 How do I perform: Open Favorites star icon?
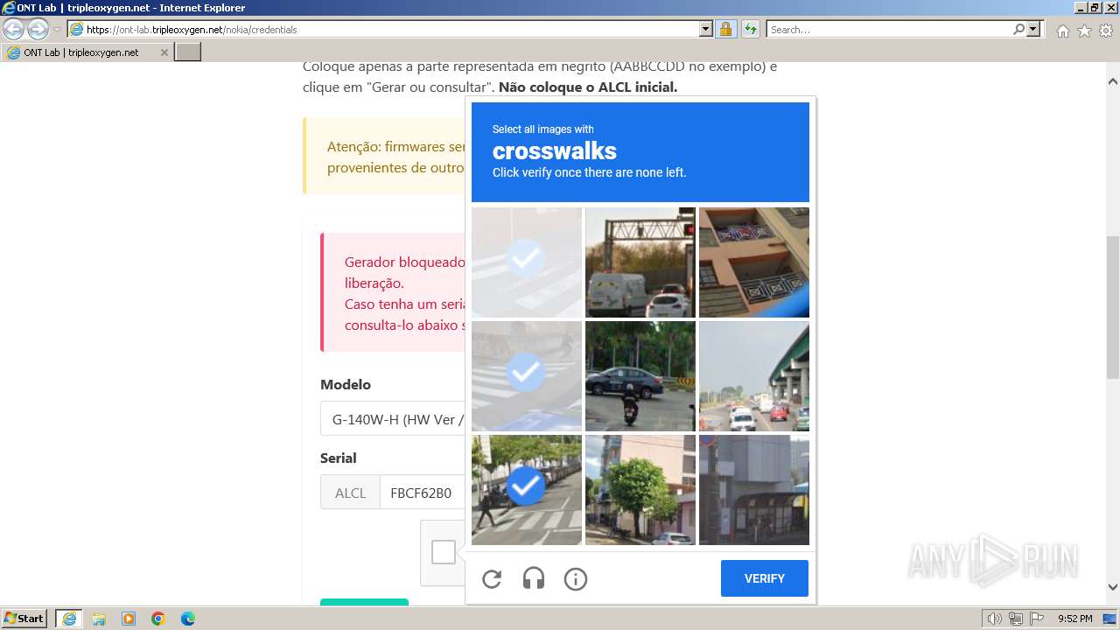point(1084,31)
